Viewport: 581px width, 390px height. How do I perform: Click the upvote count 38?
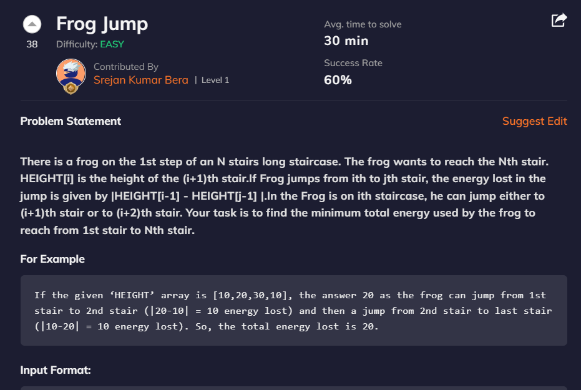pos(32,44)
